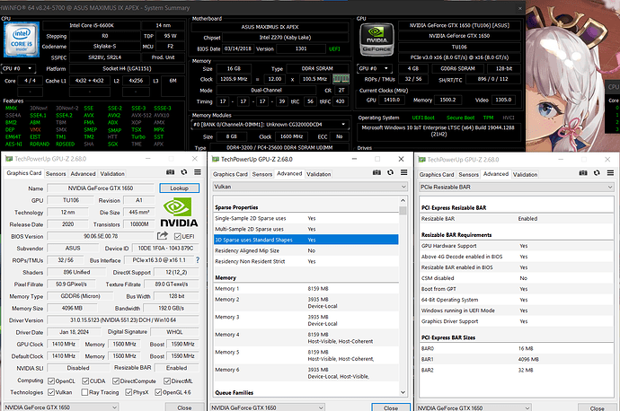Click NVIDIA GeForce logo in HWiNFO
The height and width of the screenshot is (411, 620).
click(x=376, y=39)
